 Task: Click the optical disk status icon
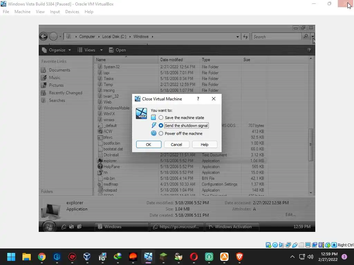click(x=275, y=245)
